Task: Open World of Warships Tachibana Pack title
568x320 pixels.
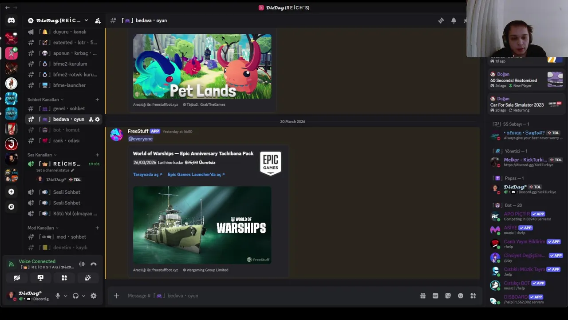Action: coord(193,153)
